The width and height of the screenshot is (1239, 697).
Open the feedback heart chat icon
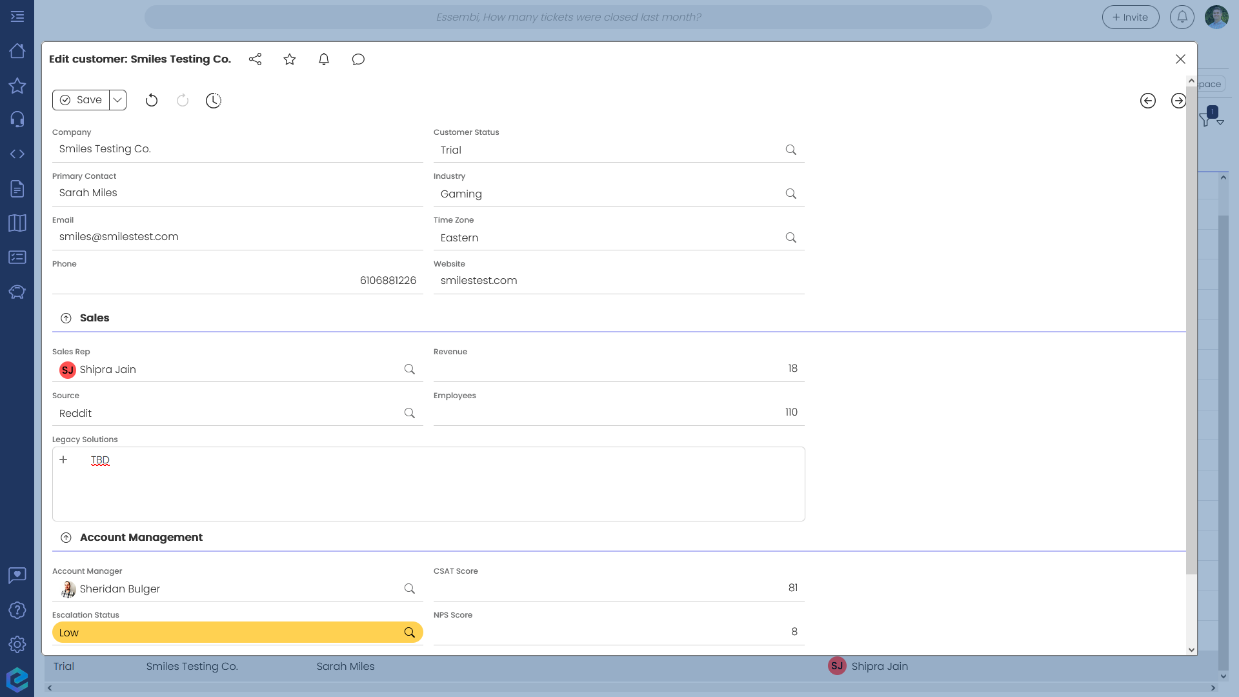coord(17,575)
